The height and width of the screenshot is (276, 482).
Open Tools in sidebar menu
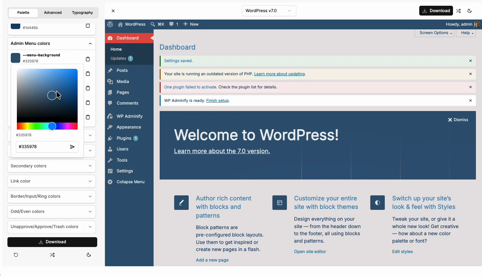pos(129,160)
